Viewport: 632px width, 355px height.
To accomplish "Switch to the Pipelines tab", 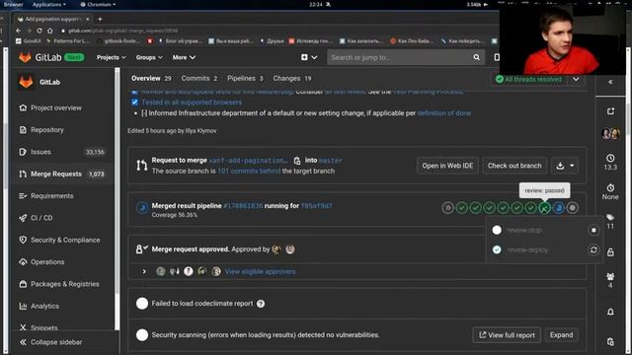I will click(245, 79).
